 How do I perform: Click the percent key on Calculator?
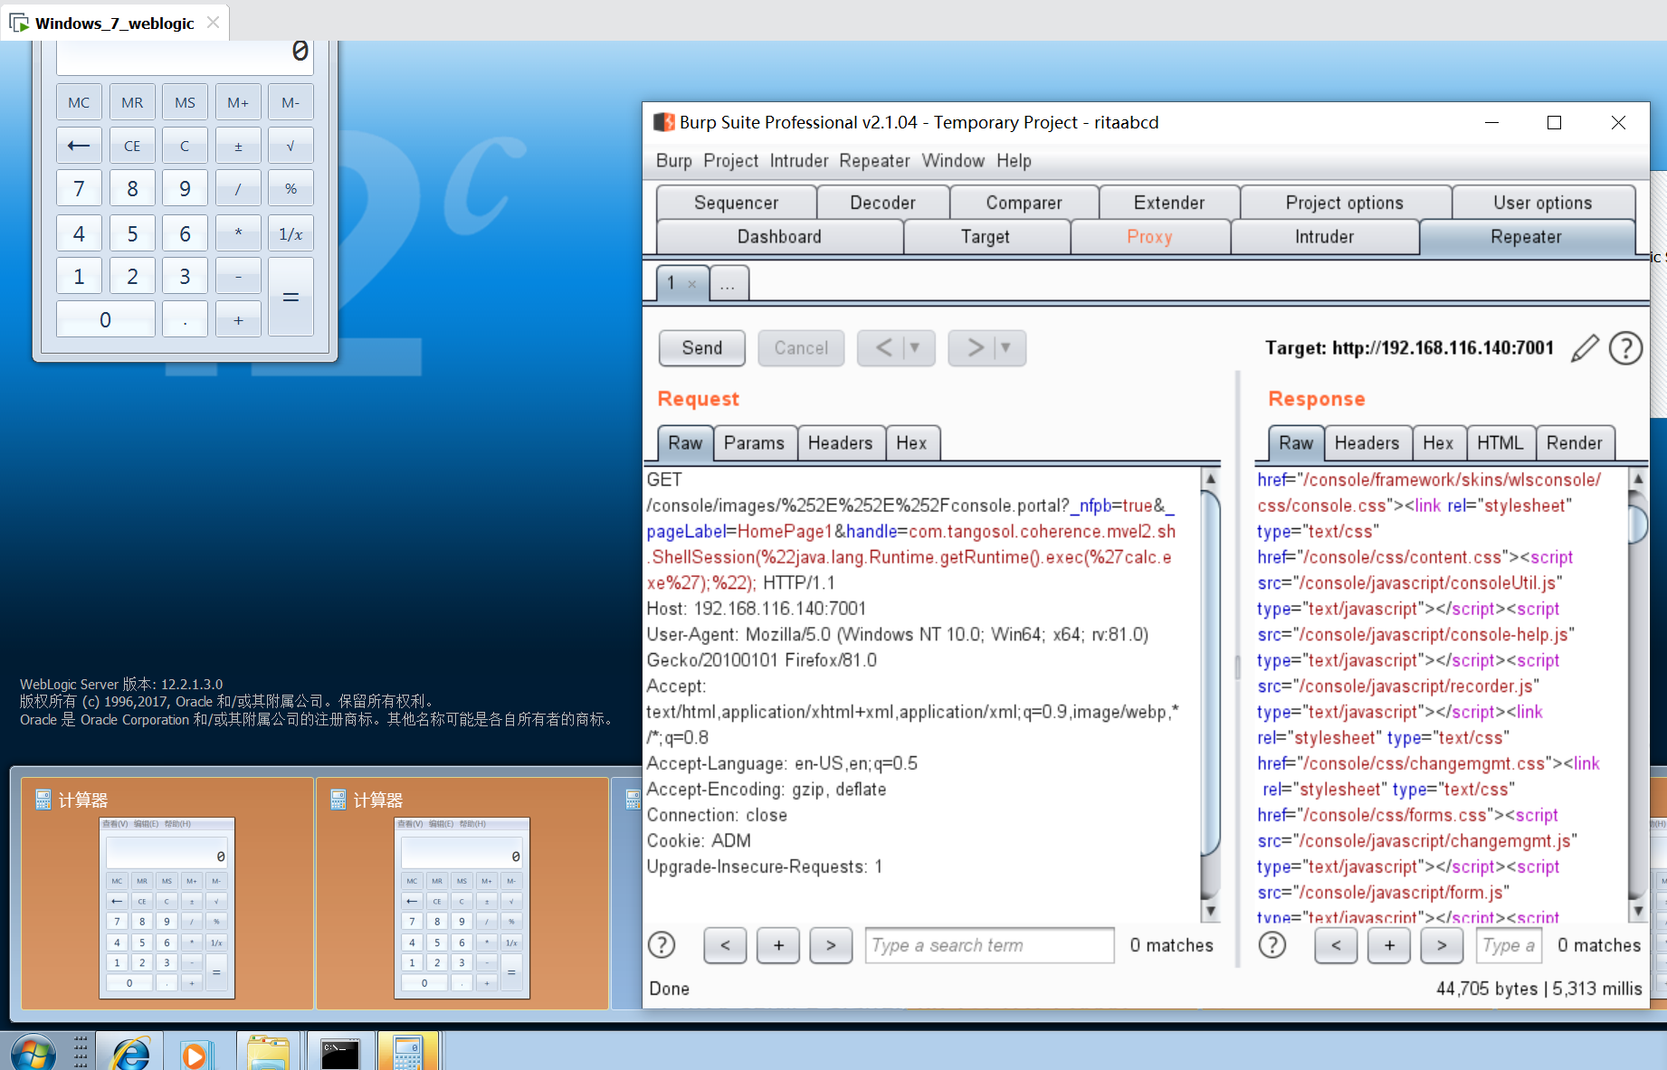click(291, 189)
